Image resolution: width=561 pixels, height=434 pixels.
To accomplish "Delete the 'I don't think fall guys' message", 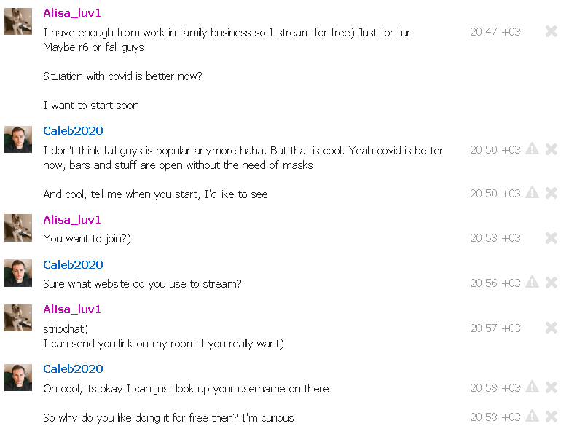I will tap(552, 149).
